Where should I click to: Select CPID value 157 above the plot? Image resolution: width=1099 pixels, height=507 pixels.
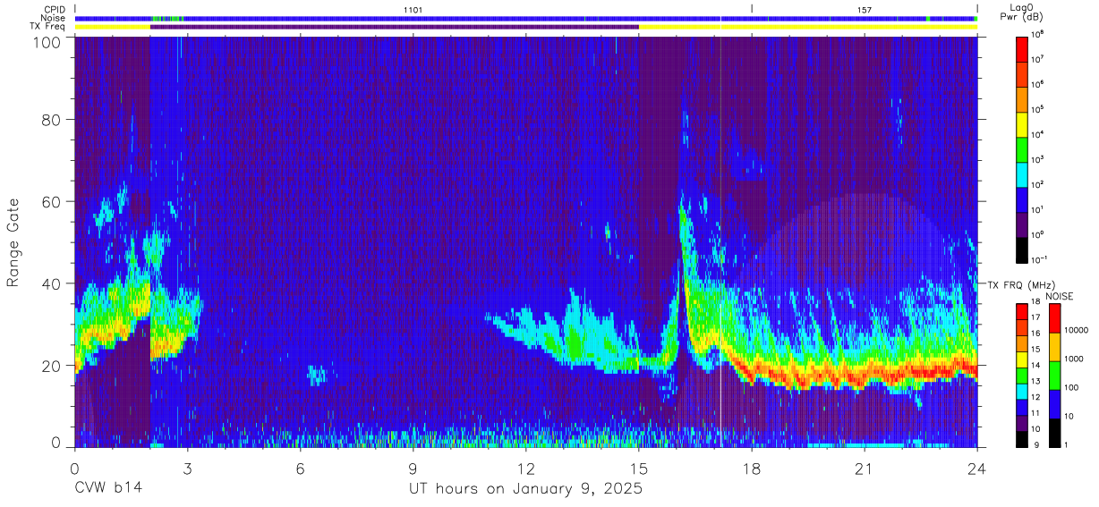coord(864,9)
